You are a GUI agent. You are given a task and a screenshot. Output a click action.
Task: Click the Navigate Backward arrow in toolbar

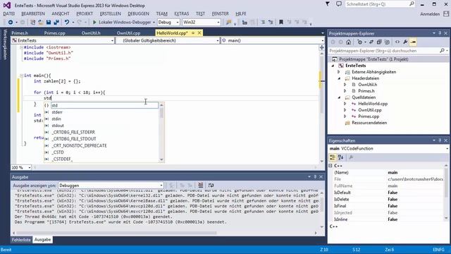pos(11,22)
